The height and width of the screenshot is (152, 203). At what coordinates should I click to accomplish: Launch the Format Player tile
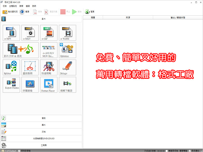pyautogui.click(x=49, y=85)
